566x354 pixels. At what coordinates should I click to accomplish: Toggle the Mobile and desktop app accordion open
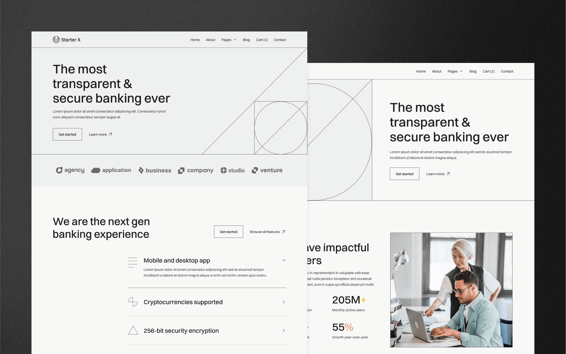point(285,260)
